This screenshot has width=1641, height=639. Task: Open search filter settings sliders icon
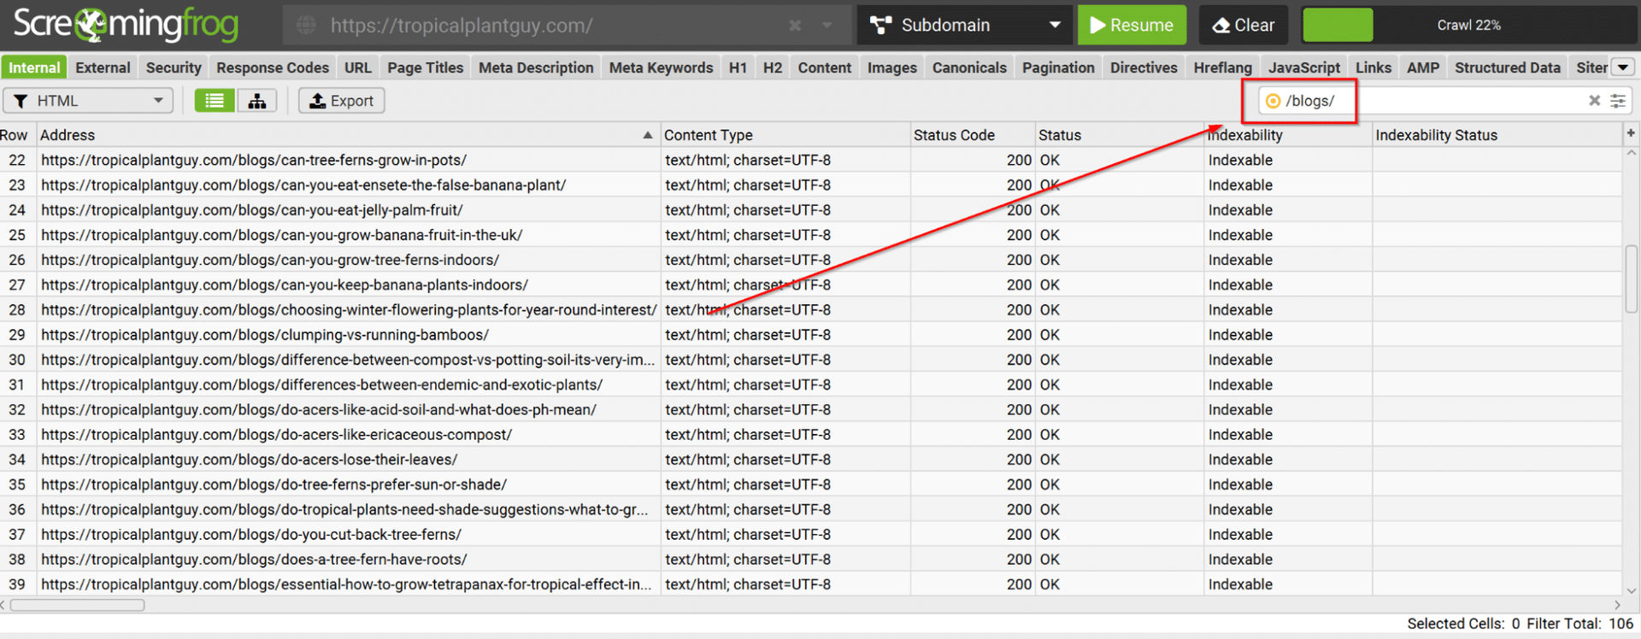click(1618, 101)
